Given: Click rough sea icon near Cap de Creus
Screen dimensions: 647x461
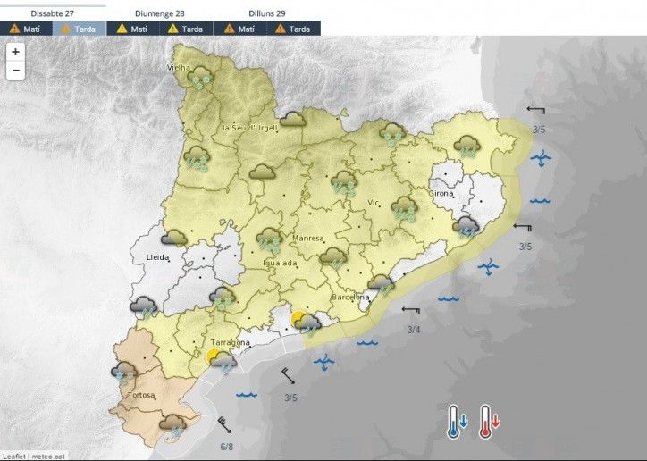Looking at the screenshot, I should click(x=541, y=158).
